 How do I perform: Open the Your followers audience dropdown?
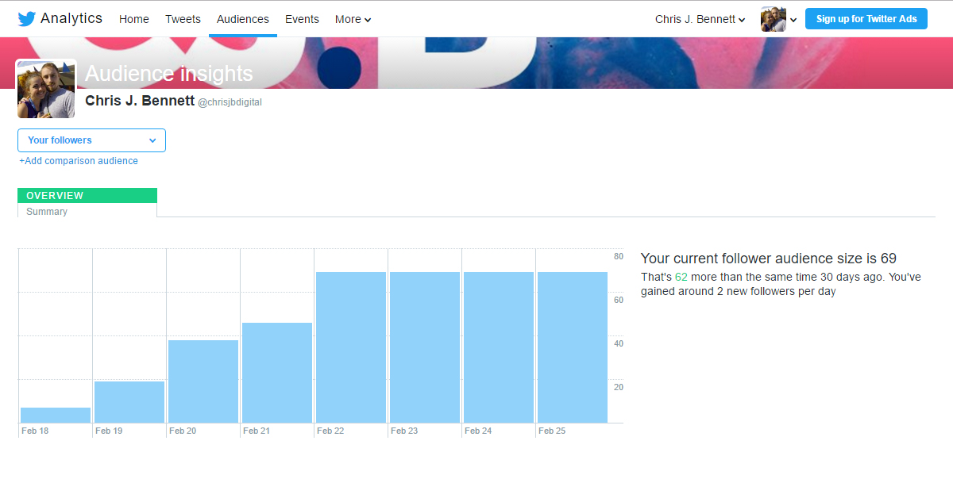(x=91, y=140)
